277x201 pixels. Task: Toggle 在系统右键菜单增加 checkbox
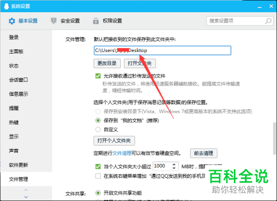pyautogui.click(x=98, y=176)
